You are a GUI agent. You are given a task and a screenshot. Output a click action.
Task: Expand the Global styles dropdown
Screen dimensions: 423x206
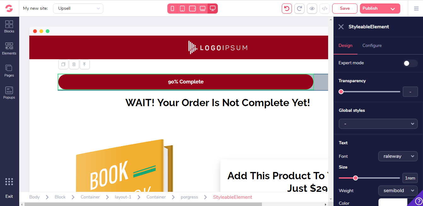(x=378, y=124)
